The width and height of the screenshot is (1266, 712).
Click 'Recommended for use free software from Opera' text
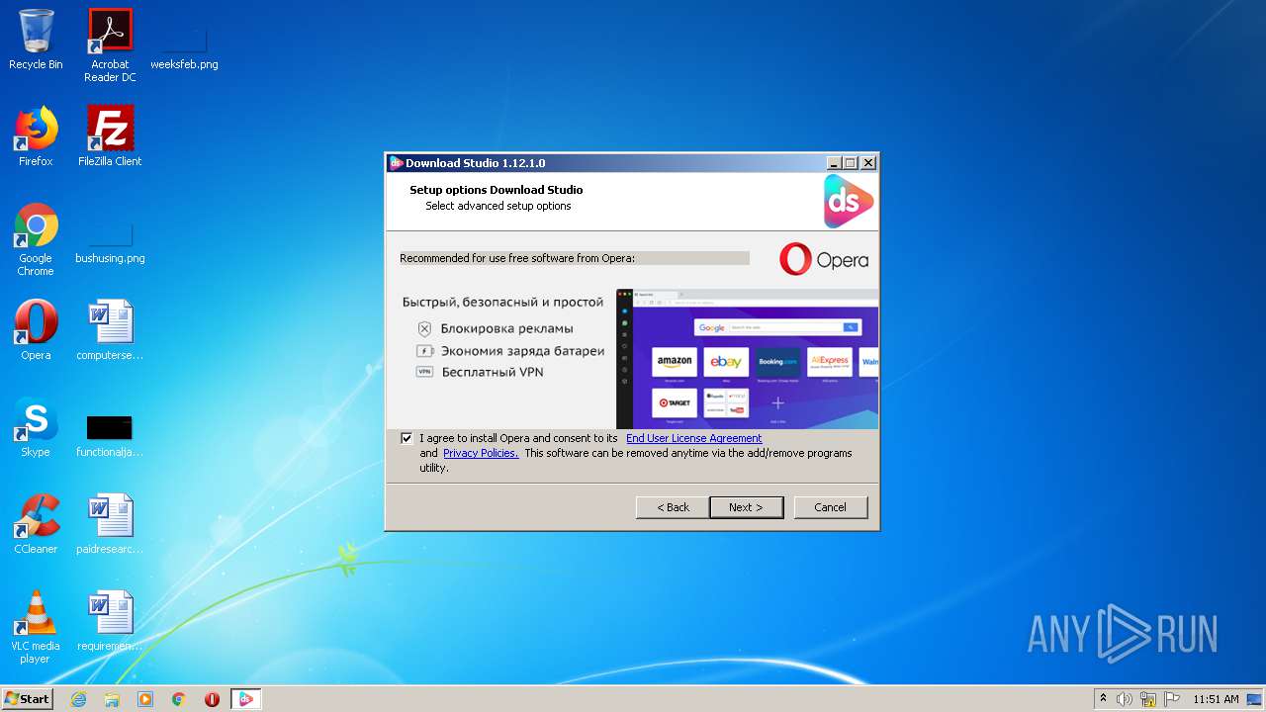tap(517, 258)
